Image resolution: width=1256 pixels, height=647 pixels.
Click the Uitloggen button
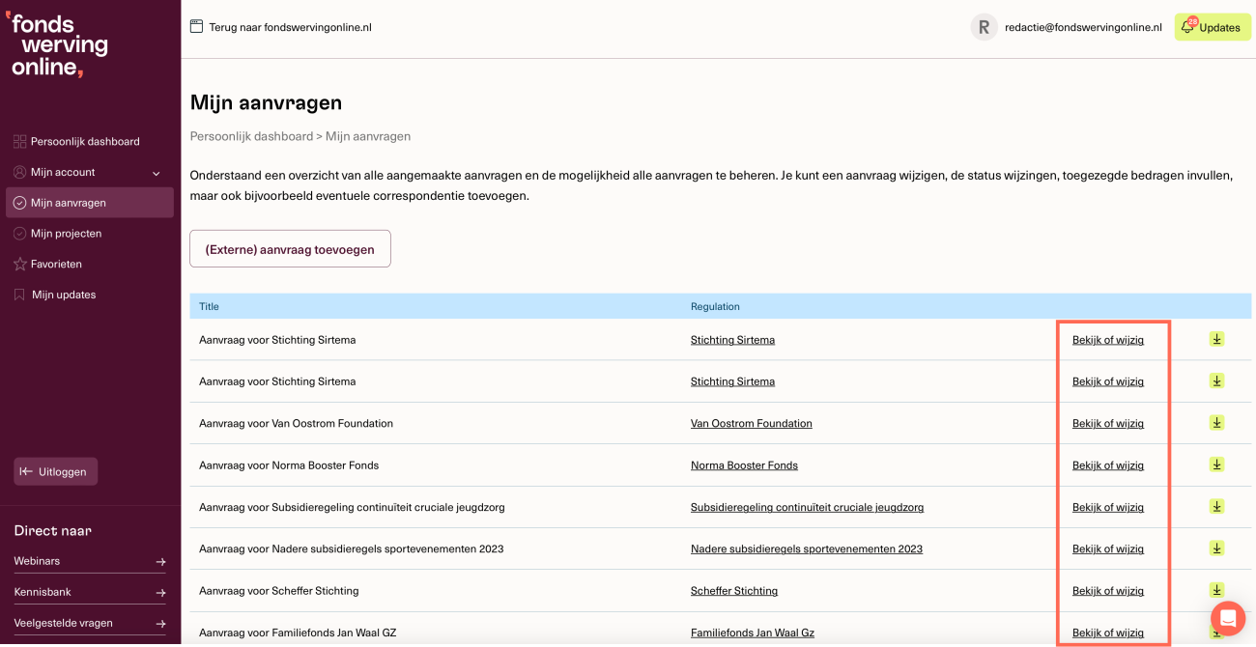55,471
